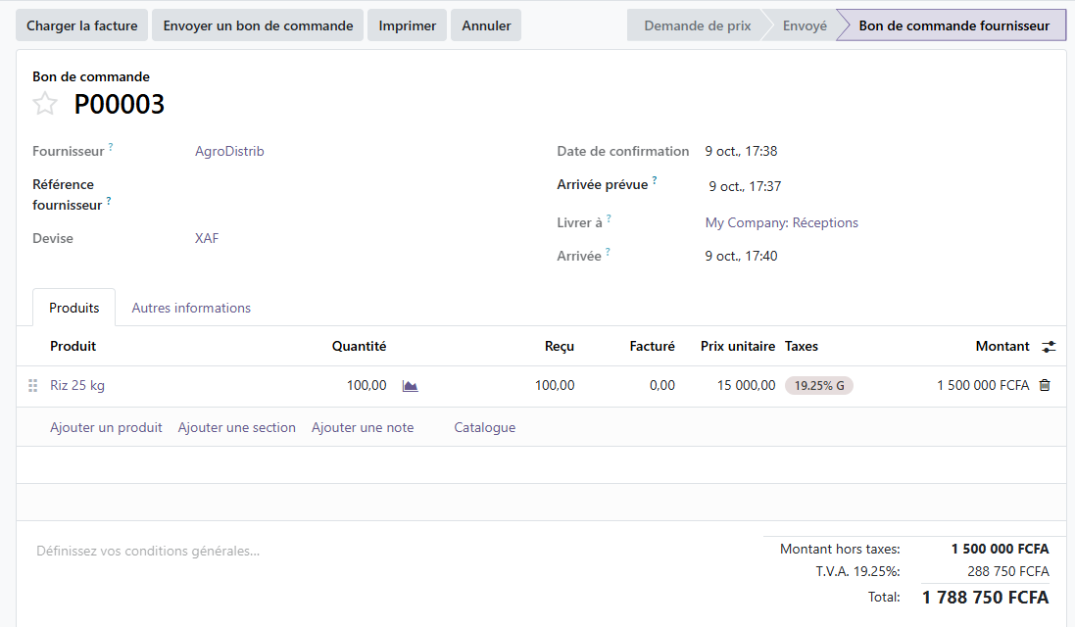Show help tooltip for Fournisseur
Screen dimensions: 1075x627
111,147
